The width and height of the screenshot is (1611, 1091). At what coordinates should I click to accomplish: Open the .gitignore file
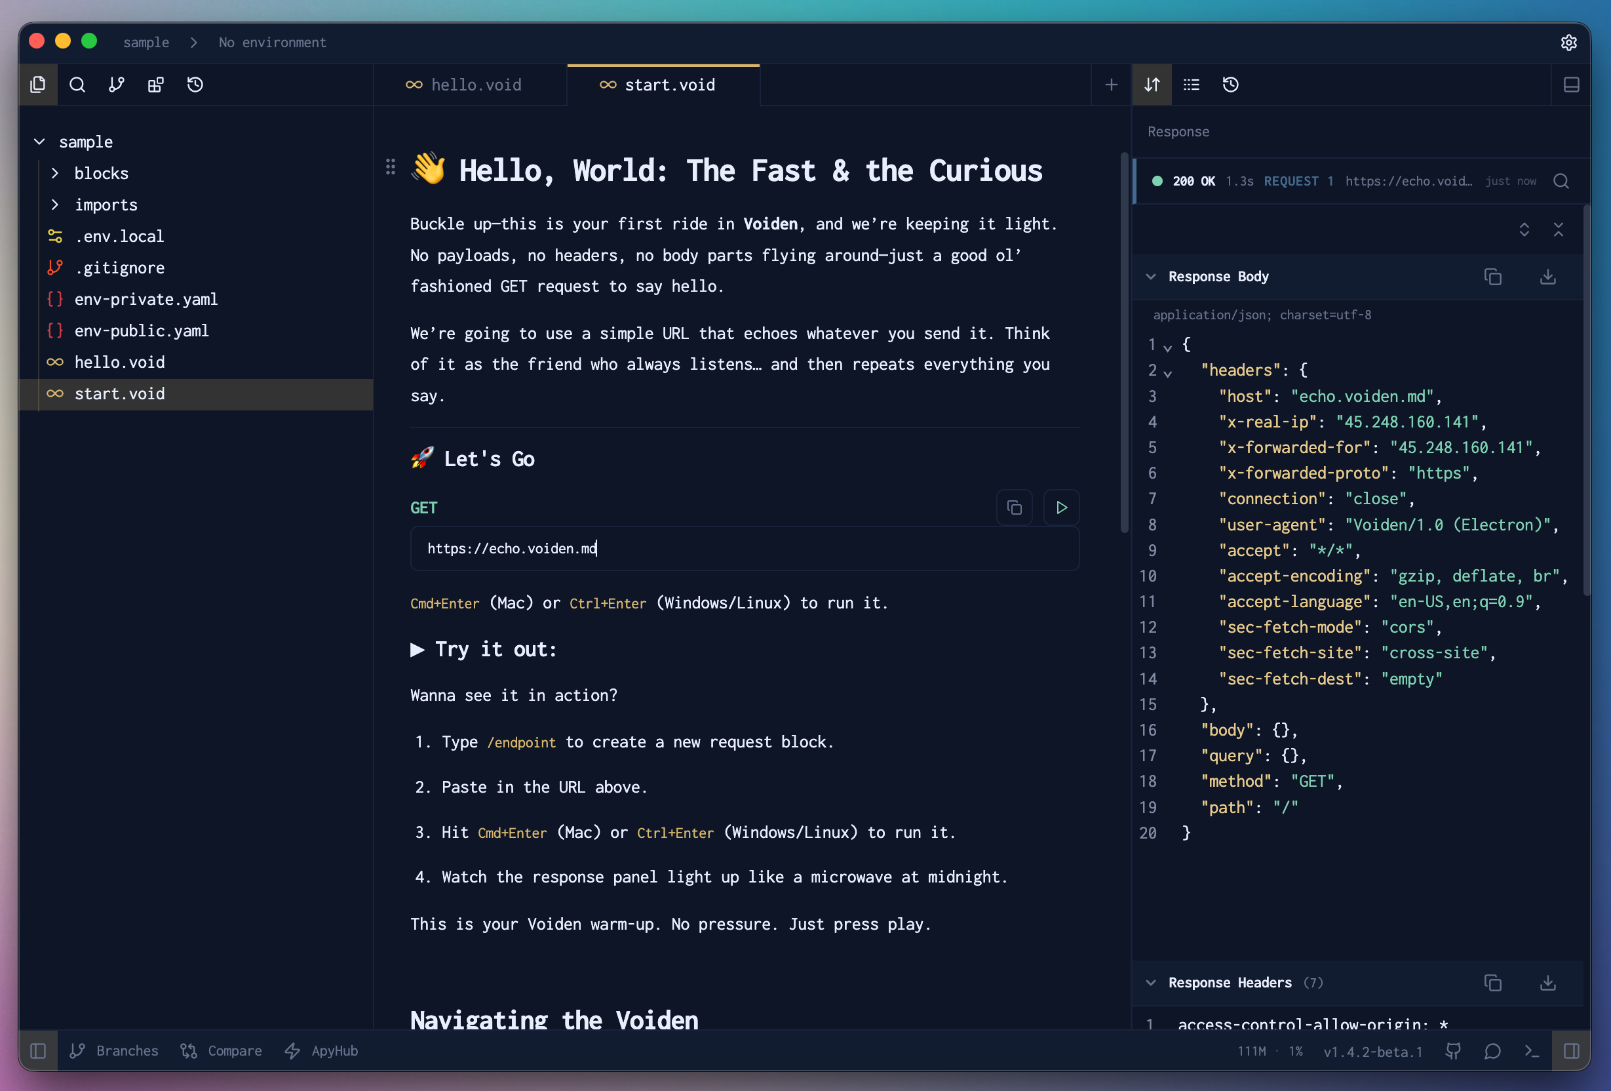pyautogui.click(x=196, y=268)
